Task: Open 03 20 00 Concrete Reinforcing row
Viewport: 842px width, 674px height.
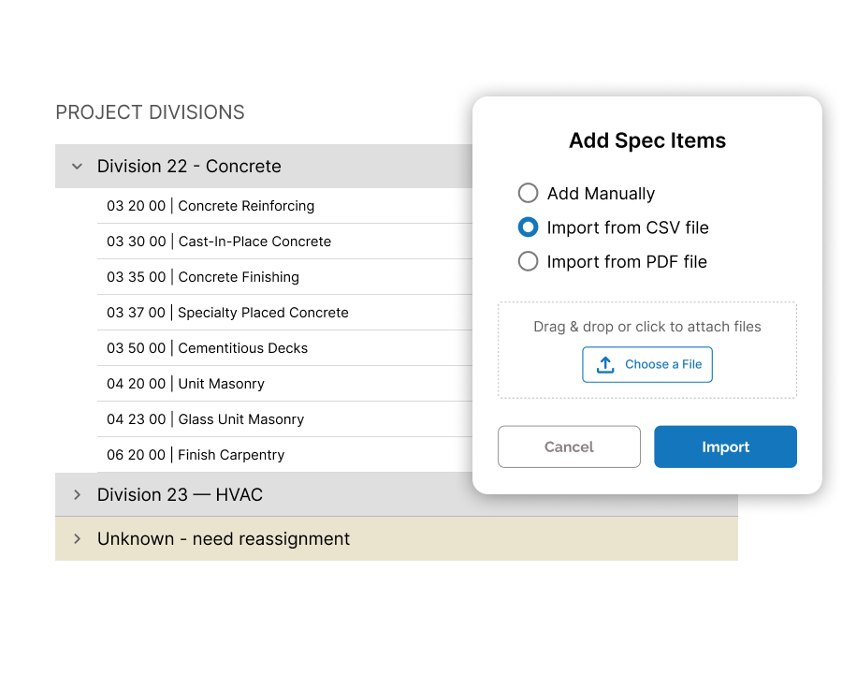Action: pyautogui.click(x=284, y=206)
